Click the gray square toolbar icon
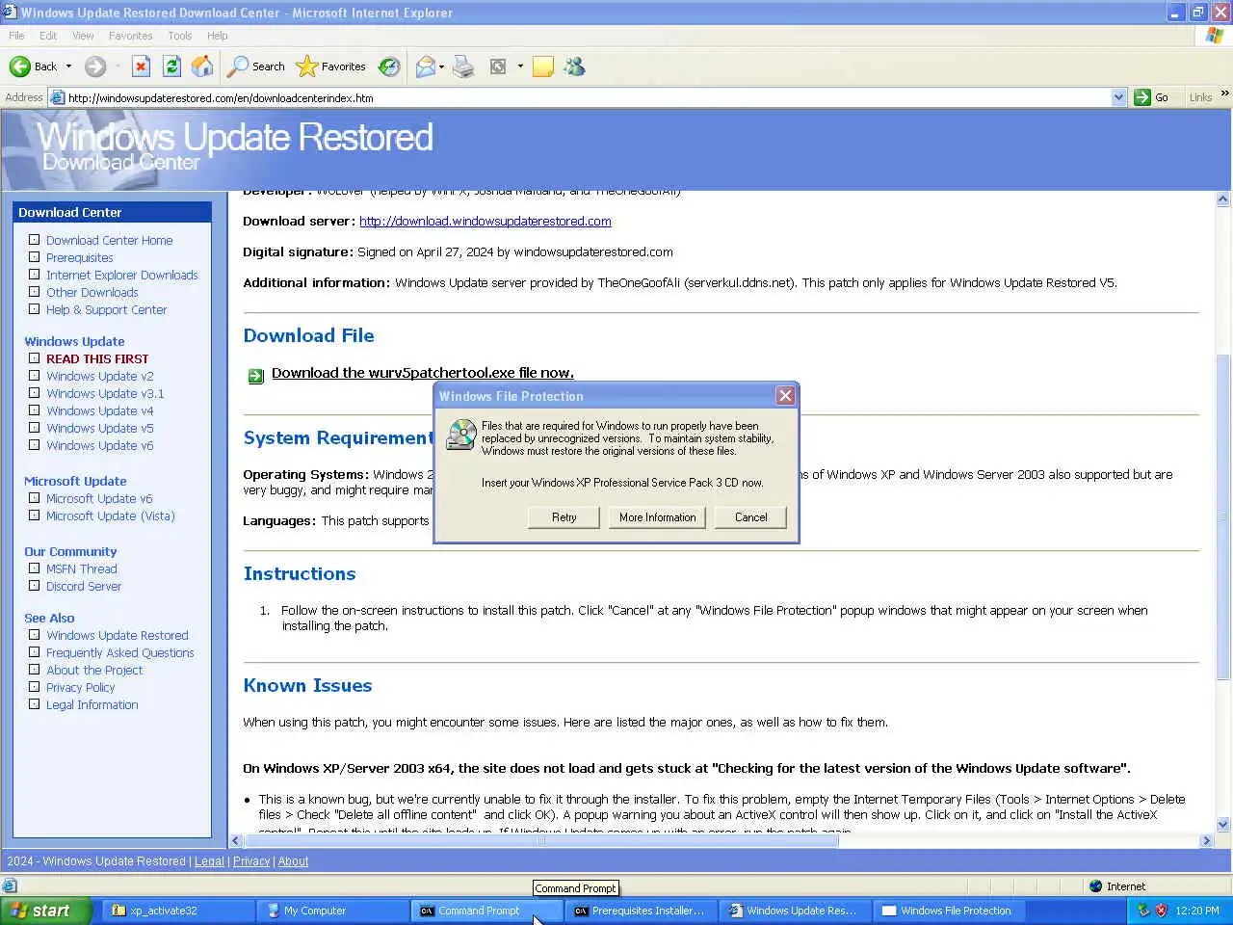The width and height of the screenshot is (1233, 925). click(498, 66)
